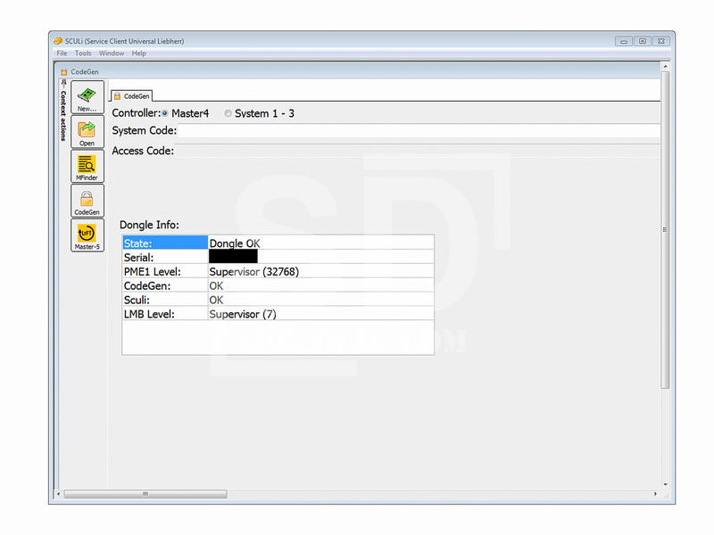Select the PME1 Level row in table
This screenshot has height=535, width=714.
[x=165, y=271]
